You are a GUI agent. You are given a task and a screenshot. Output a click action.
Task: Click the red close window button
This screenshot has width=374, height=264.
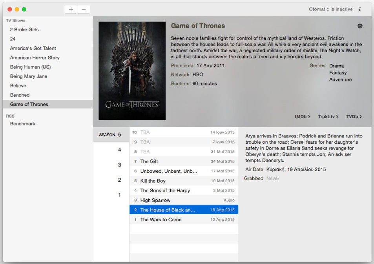tap(10, 9)
